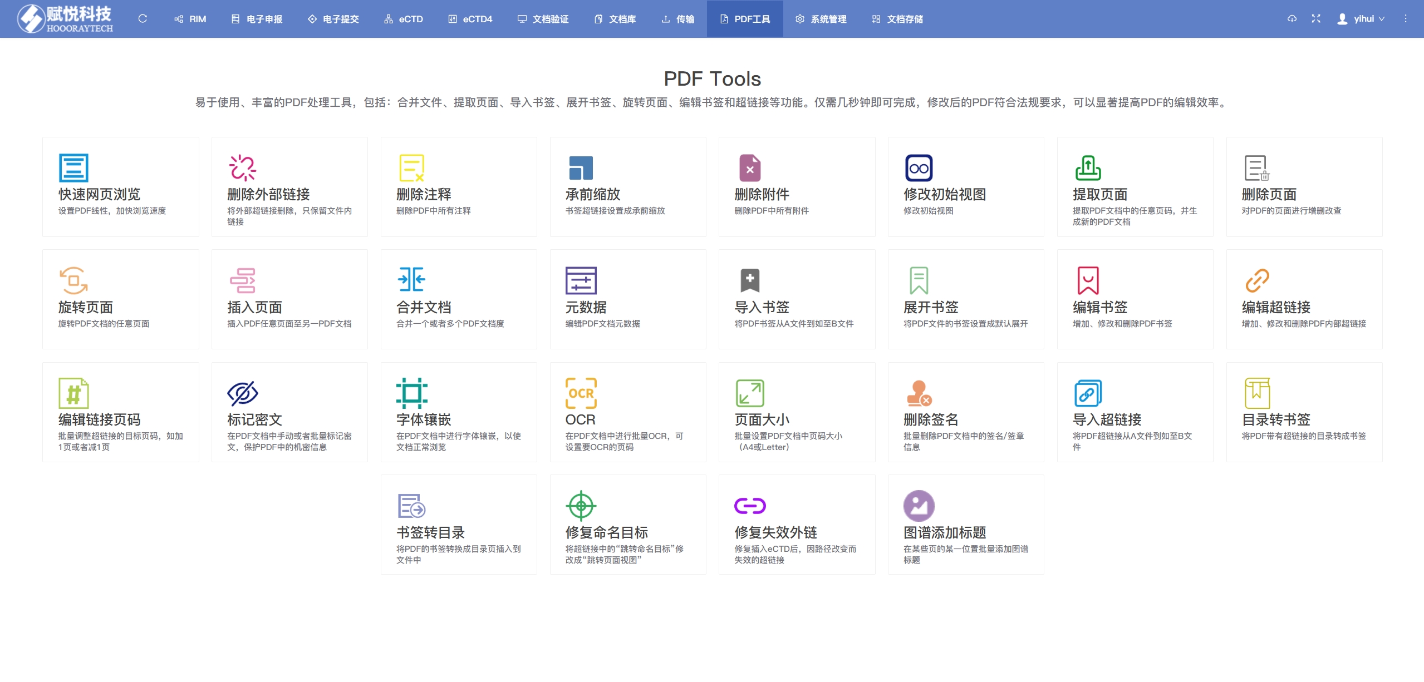This screenshot has height=682, width=1424.
Task: Click the 快速网页浏览 tool icon
Action: coord(73,168)
